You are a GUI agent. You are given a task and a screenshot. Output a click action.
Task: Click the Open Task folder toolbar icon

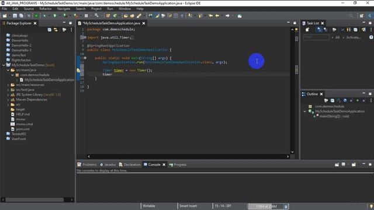(x=132, y=16)
